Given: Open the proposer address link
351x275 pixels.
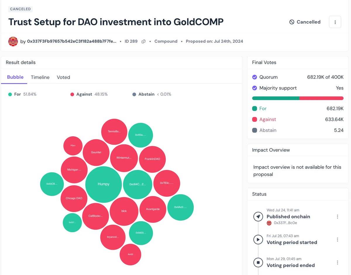Looking at the screenshot, I should (x=72, y=42).
